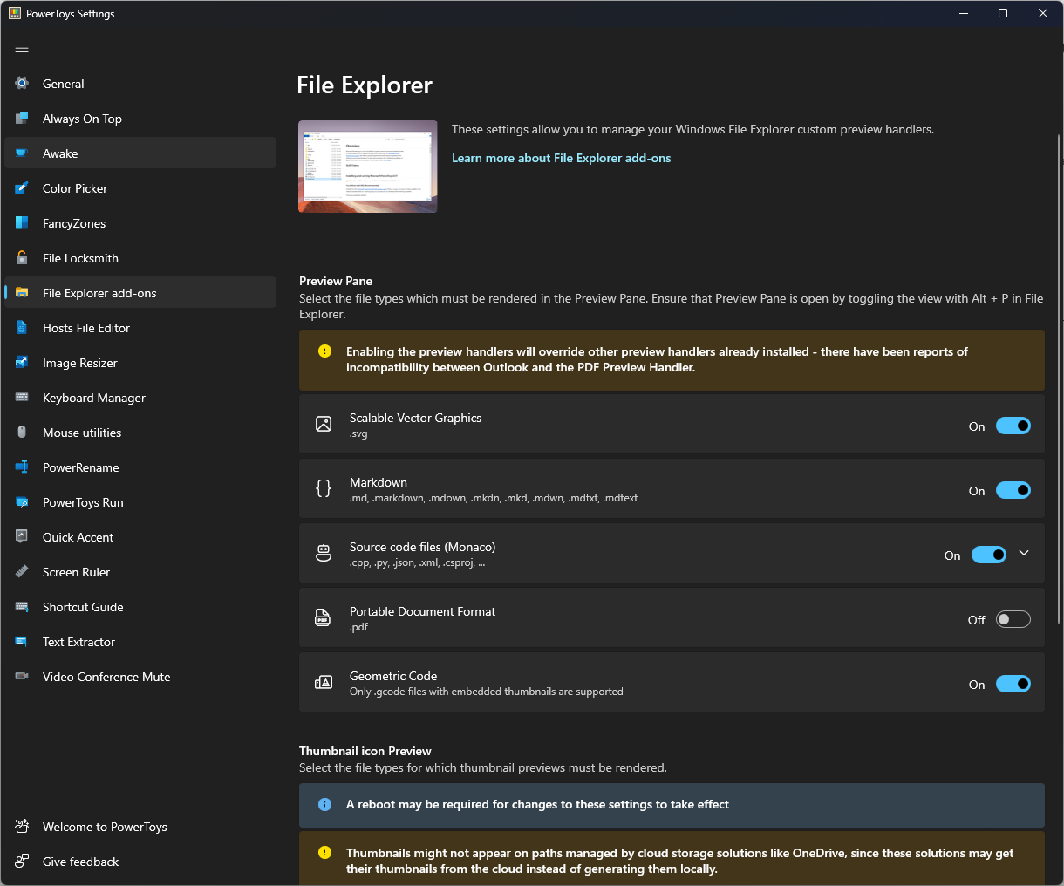1064x886 pixels.
Task: Click the File Explorer preview thumbnail image
Action: tap(367, 167)
